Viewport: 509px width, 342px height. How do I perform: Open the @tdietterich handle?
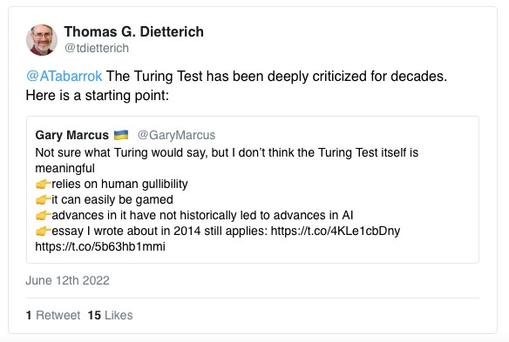pyautogui.click(x=97, y=48)
